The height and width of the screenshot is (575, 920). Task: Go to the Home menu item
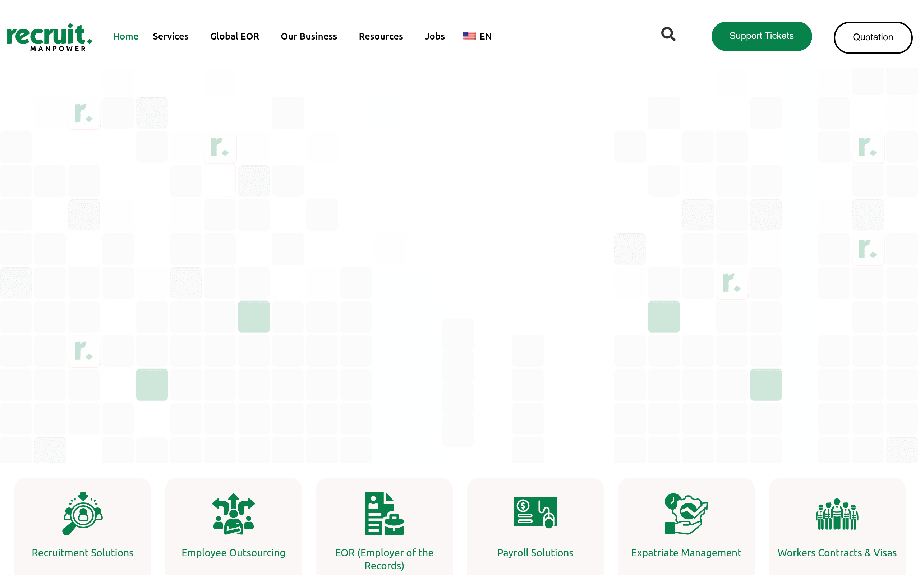click(125, 36)
